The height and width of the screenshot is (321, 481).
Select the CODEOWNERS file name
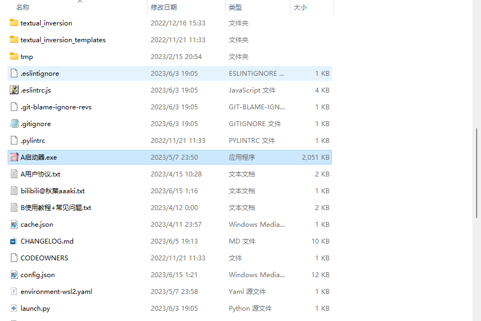click(44, 258)
